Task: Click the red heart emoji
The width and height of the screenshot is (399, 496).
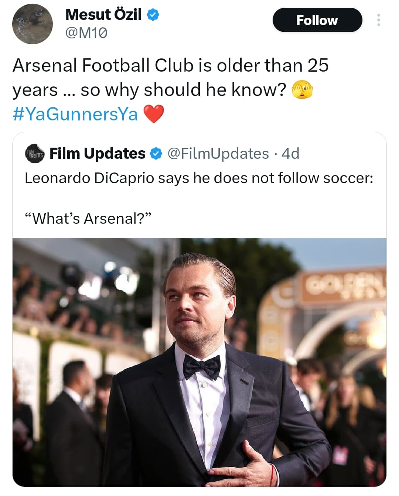Action: pyautogui.click(x=153, y=114)
